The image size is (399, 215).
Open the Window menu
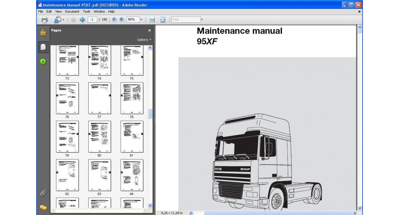(x=99, y=12)
